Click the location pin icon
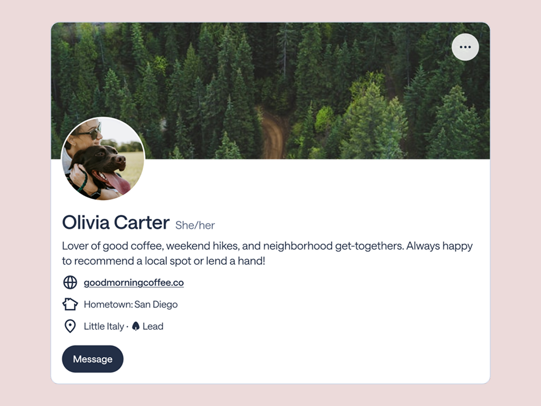The width and height of the screenshot is (541, 406). (x=70, y=326)
